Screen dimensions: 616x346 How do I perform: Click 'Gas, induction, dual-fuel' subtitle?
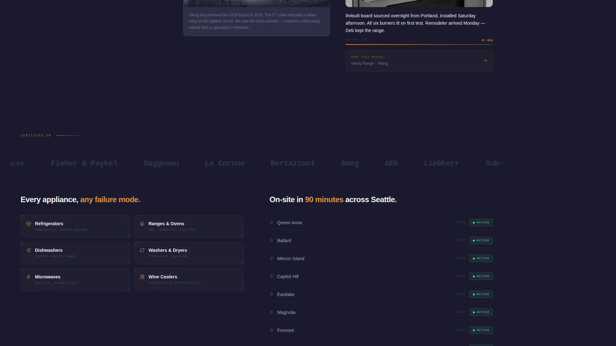coord(172,230)
